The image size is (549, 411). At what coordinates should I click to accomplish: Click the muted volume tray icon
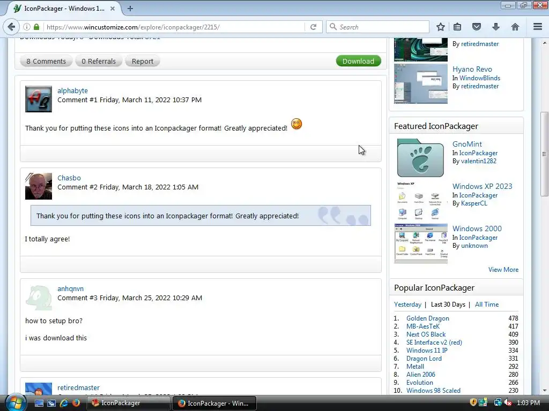(x=507, y=402)
